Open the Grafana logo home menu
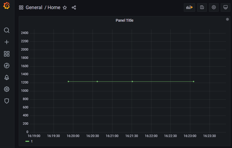This screenshot has height=148, width=232. [7, 6]
